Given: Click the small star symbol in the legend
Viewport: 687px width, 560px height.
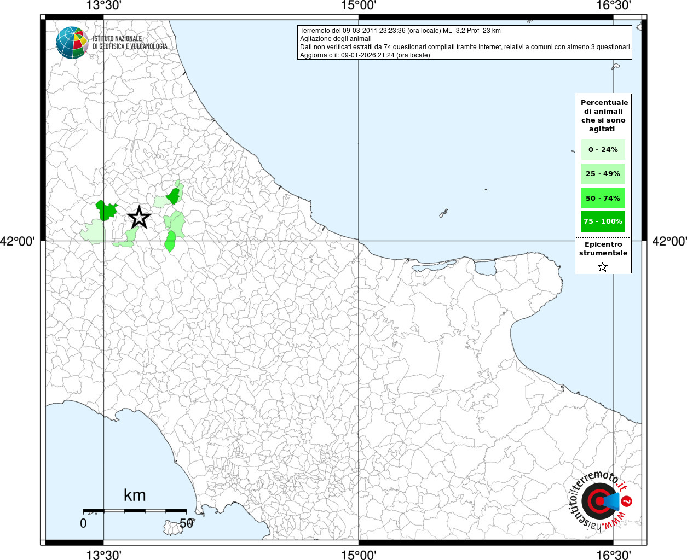Looking at the screenshot, I should click(603, 267).
